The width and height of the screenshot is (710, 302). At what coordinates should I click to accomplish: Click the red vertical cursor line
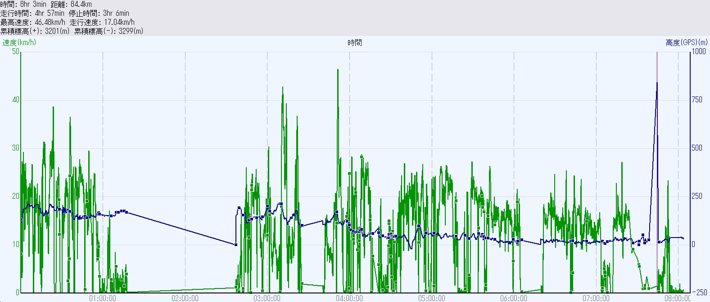point(657,171)
